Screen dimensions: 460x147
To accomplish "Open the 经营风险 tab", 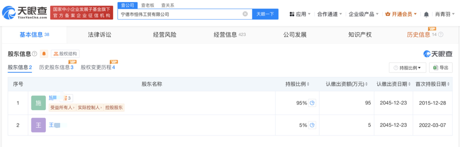I will click(x=165, y=35).
